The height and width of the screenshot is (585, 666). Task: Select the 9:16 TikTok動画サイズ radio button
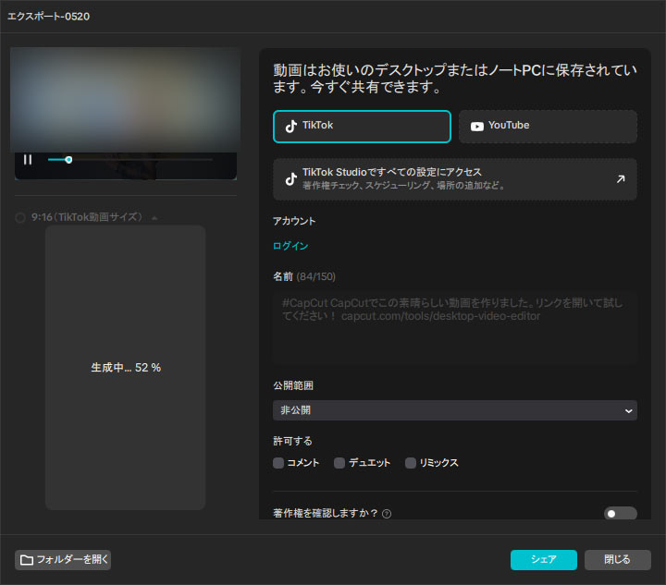click(20, 217)
